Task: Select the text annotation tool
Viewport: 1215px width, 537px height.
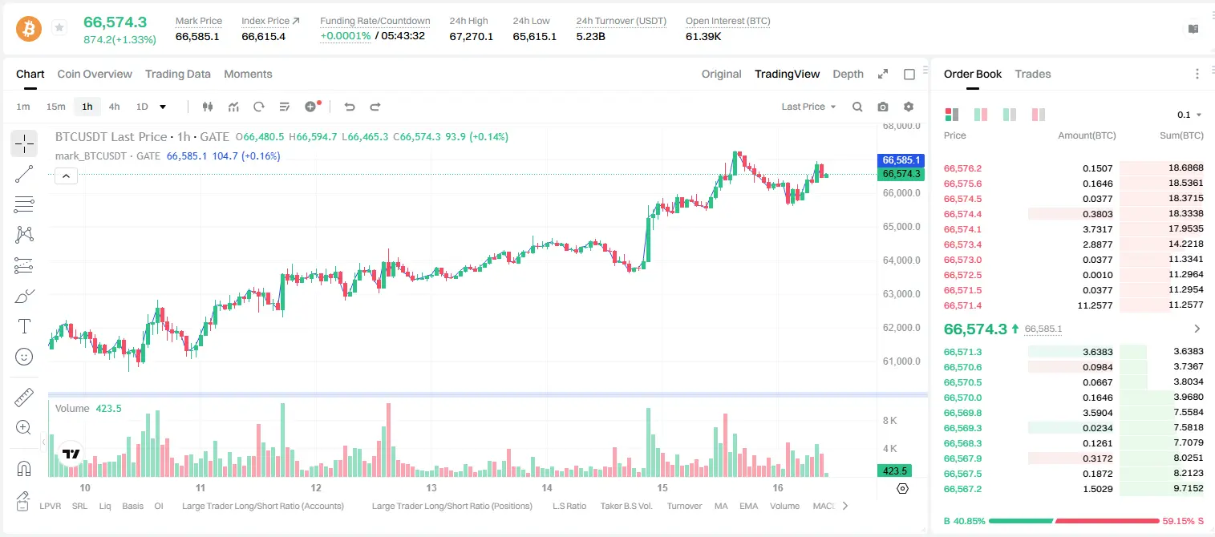Action: coord(24,326)
